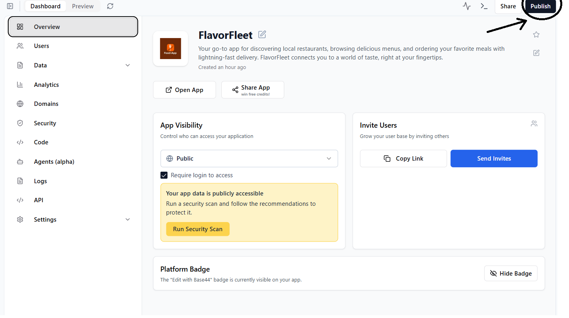Viewport: 569px width, 318px height.
Task: Star the FlavorFleet app as favorite
Action: [x=536, y=34]
